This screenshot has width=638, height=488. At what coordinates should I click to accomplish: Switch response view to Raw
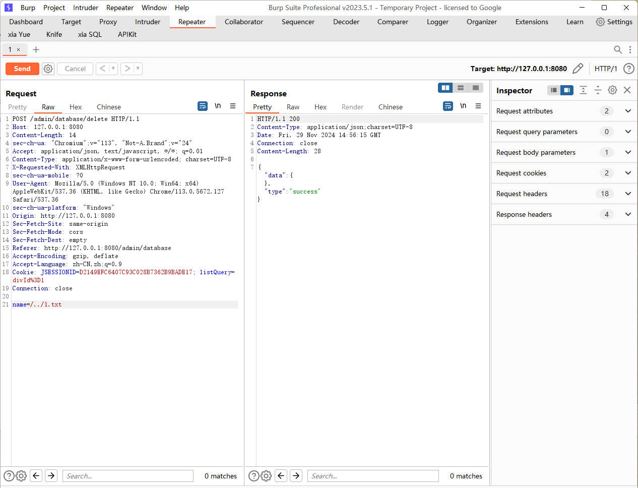pyautogui.click(x=293, y=107)
